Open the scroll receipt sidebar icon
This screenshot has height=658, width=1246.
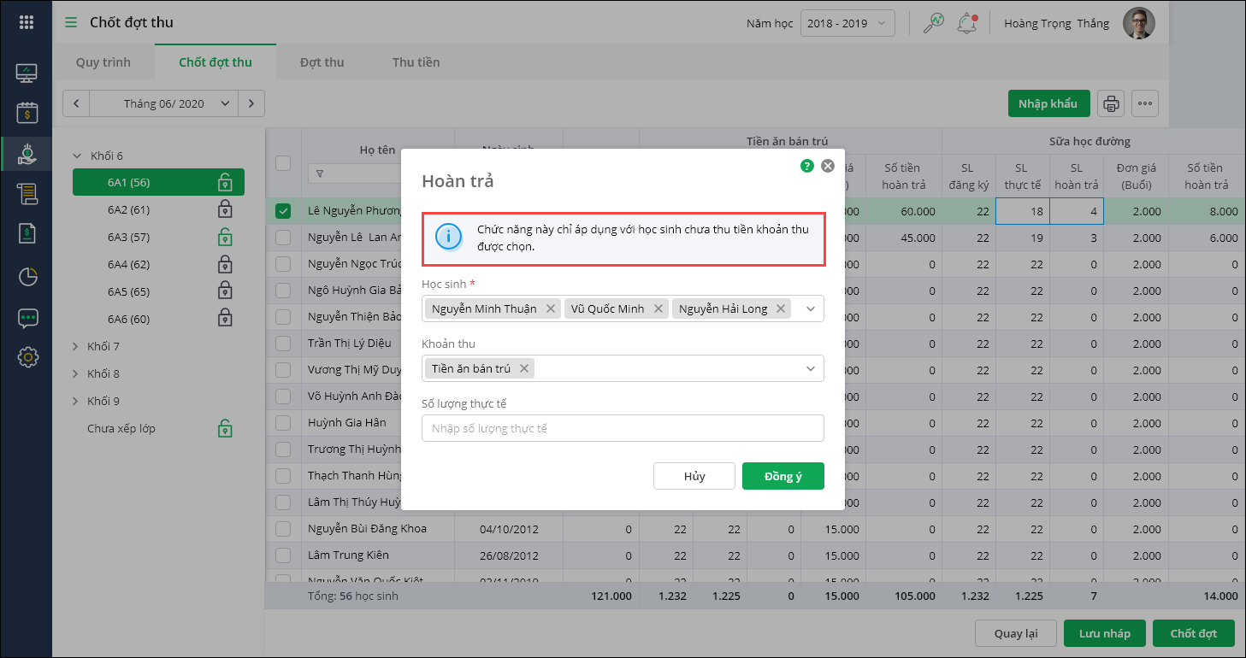tap(27, 194)
